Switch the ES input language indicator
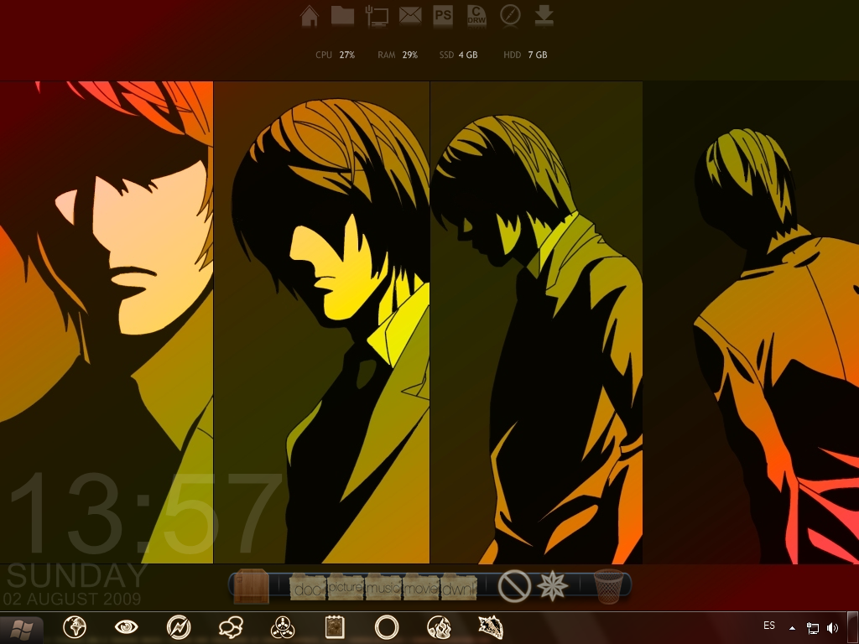 (x=769, y=625)
